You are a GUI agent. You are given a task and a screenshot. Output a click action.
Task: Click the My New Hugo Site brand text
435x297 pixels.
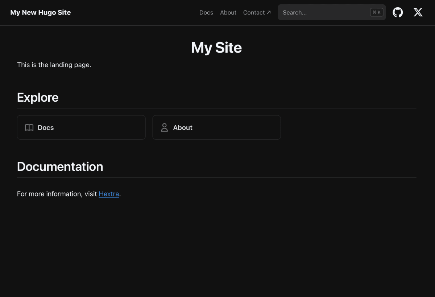pos(40,12)
